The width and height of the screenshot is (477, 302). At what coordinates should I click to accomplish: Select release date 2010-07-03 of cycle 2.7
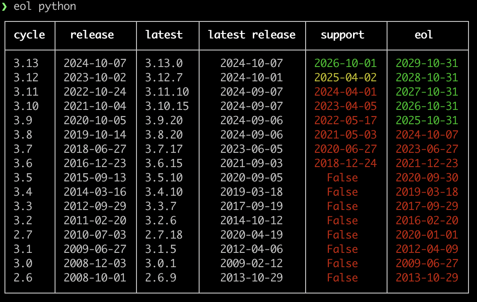tap(95, 235)
